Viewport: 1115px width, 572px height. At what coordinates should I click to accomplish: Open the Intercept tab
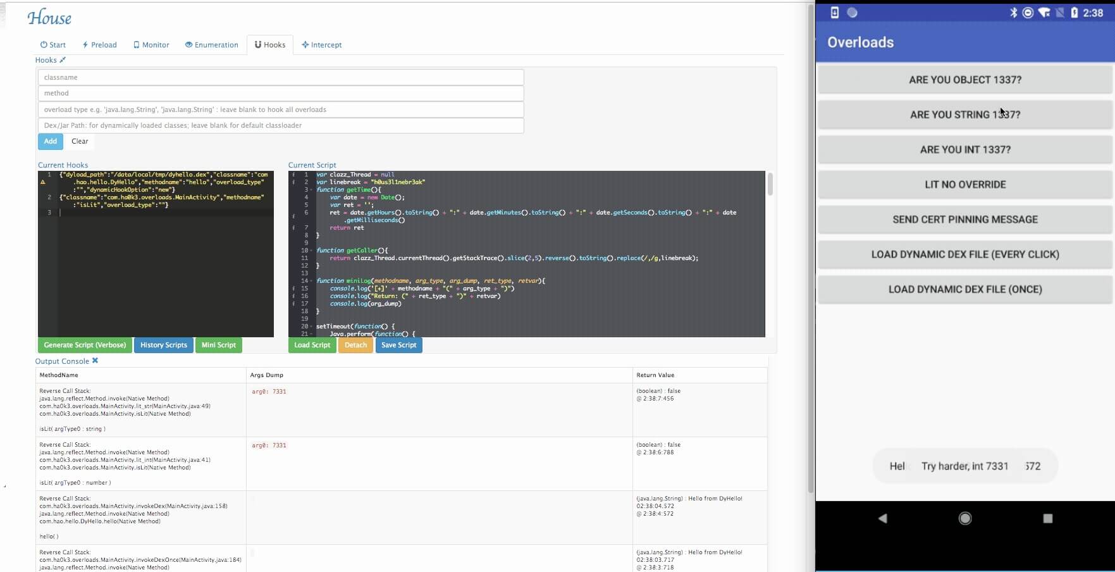tap(322, 45)
